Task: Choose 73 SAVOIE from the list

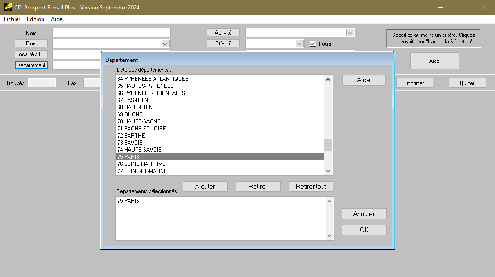Action: click(x=130, y=143)
